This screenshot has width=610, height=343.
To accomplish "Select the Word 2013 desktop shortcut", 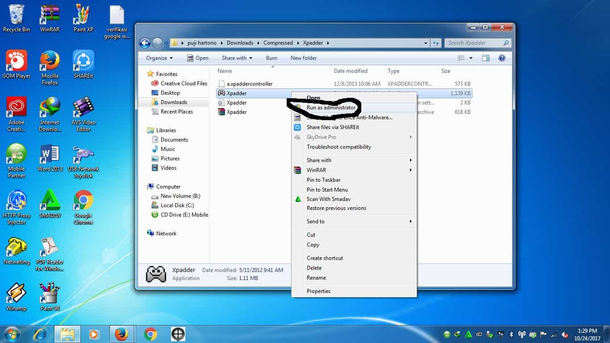I will point(50,158).
